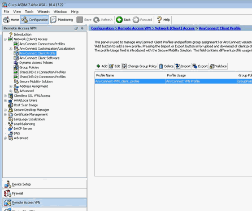Viewport: 252px width, 211px height.
Task: Expand the Address Assignment node
Action: (x=11, y=87)
